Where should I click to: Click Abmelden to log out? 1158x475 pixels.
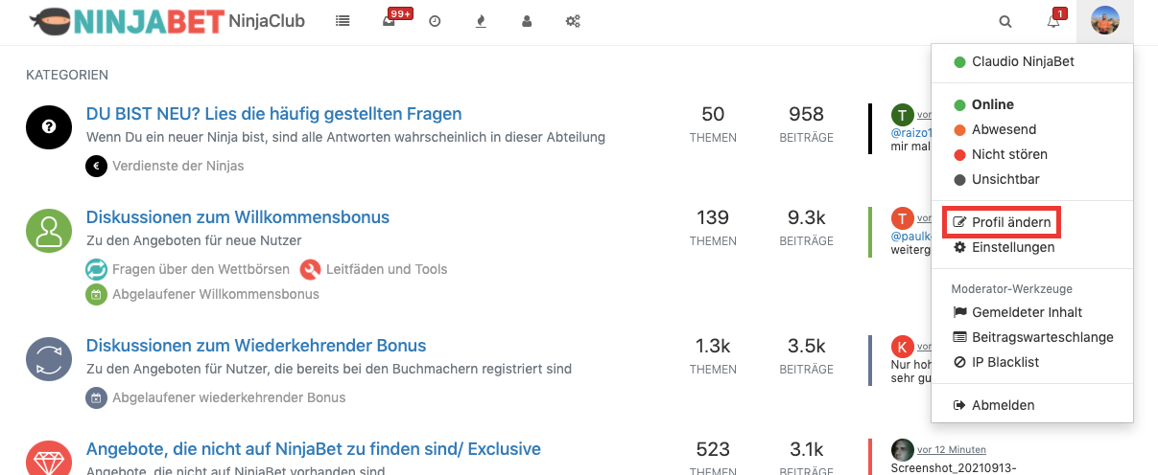1003,405
